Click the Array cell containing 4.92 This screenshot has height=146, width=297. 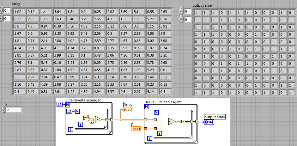(72, 70)
